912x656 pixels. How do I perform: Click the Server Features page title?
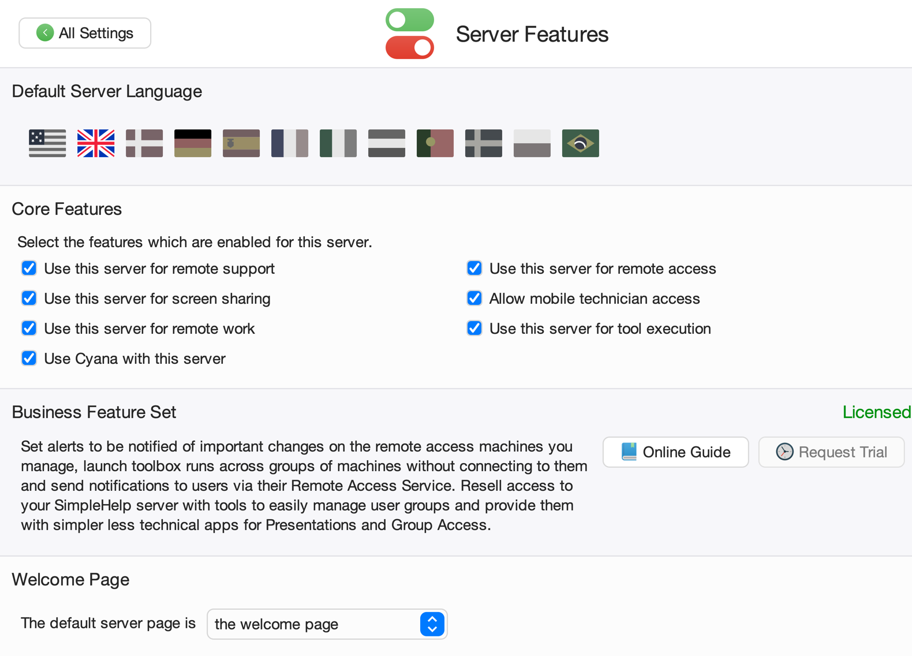point(532,34)
